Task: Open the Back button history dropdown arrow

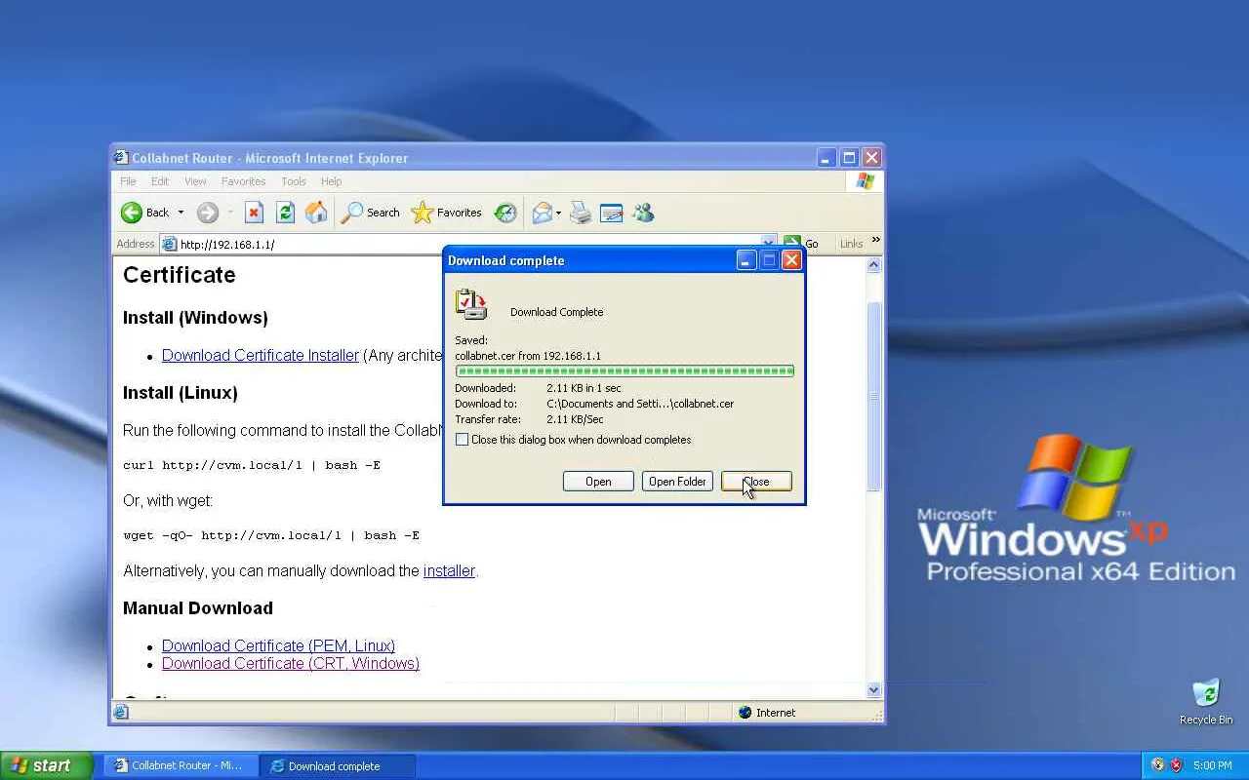Action: click(x=181, y=213)
